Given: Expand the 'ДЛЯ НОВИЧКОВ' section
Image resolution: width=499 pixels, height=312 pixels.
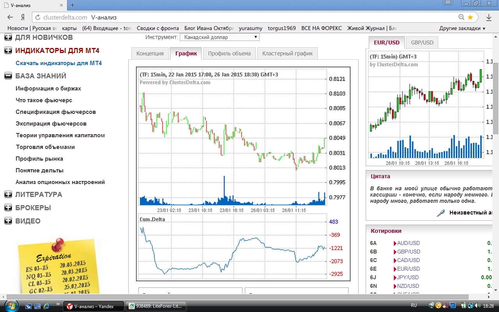Looking at the screenshot, I should click(x=8, y=37).
